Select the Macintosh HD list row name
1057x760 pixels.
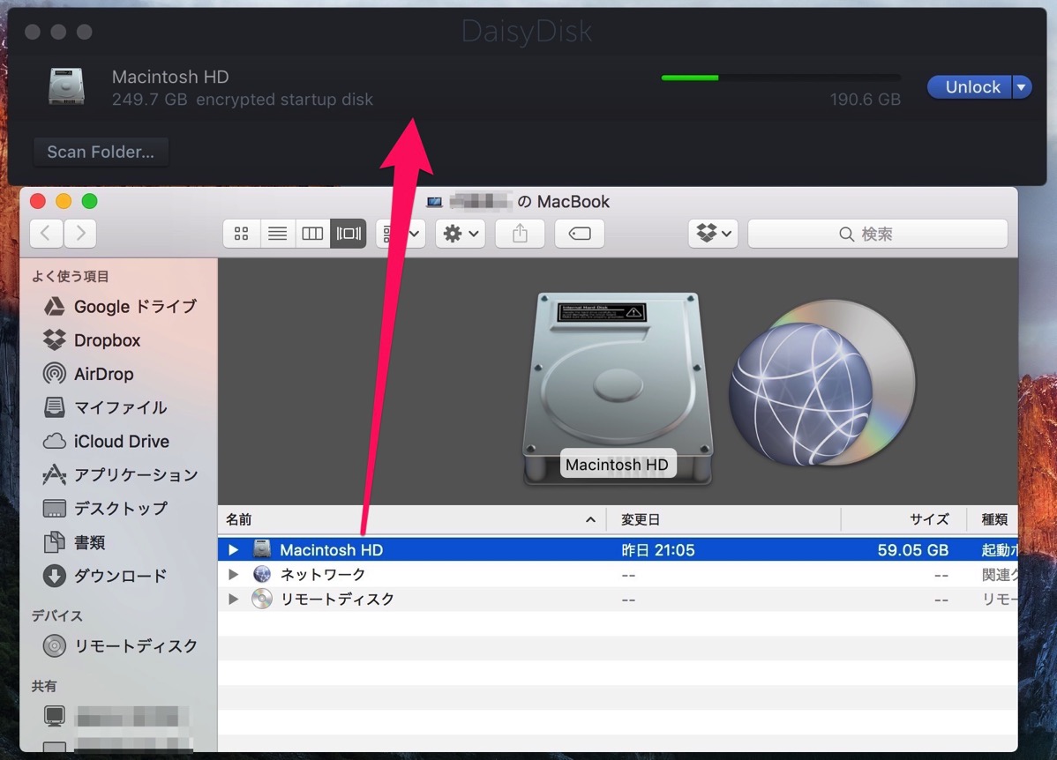pos(331,550)
